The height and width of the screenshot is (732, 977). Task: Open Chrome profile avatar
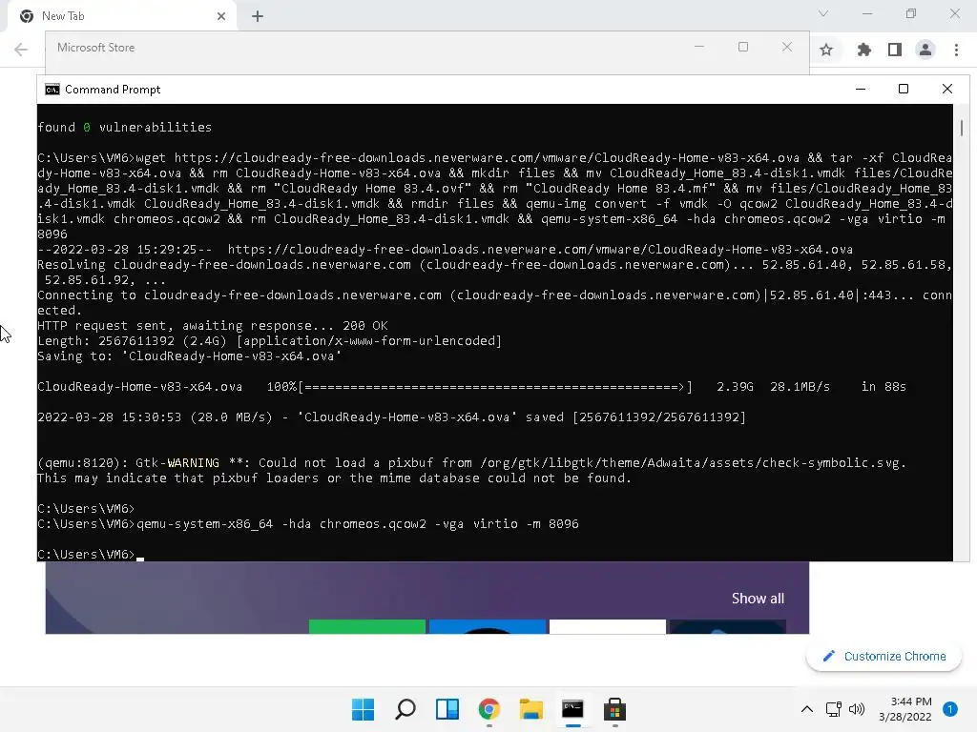pos(925,50)
